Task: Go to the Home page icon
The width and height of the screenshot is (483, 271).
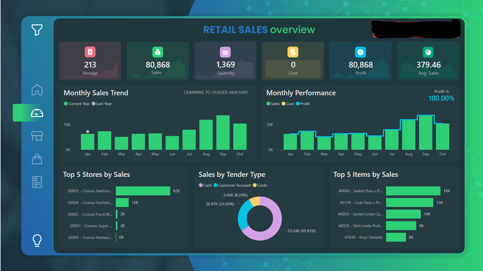Action: pos(37,90)
